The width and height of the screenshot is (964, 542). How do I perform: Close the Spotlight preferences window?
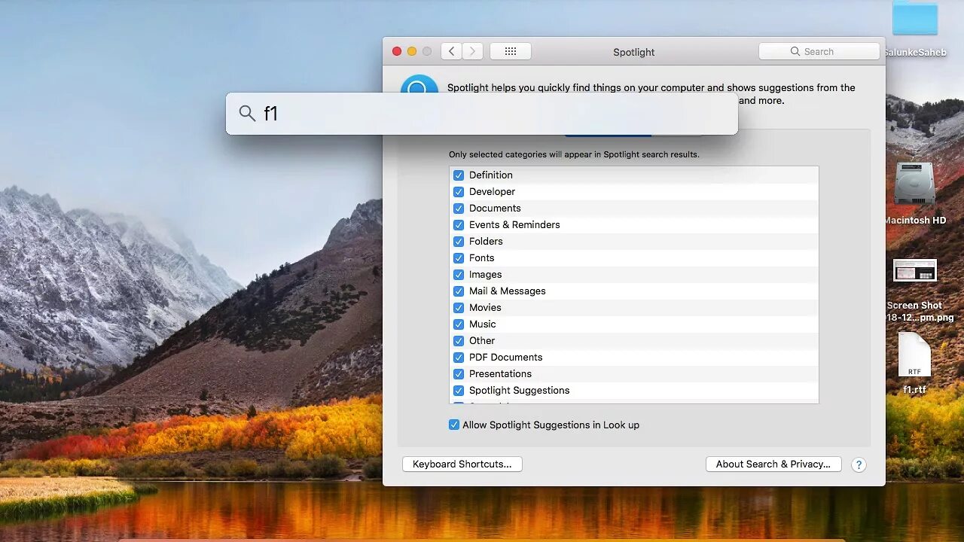(397, 51)
